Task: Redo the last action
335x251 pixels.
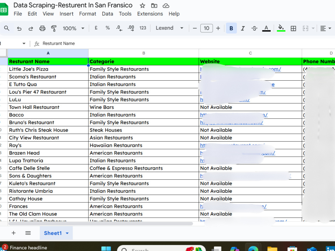Action: [31, 28]
